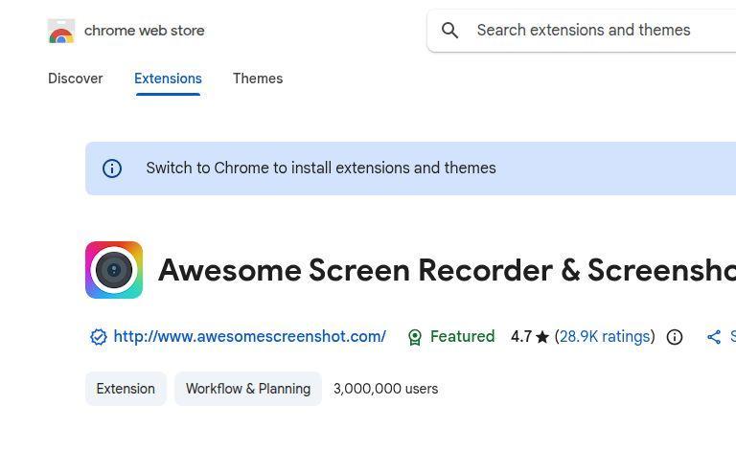Screen dimensions: 736x450
Task: Click the Featured label text
Action: [x=462, y=337]
